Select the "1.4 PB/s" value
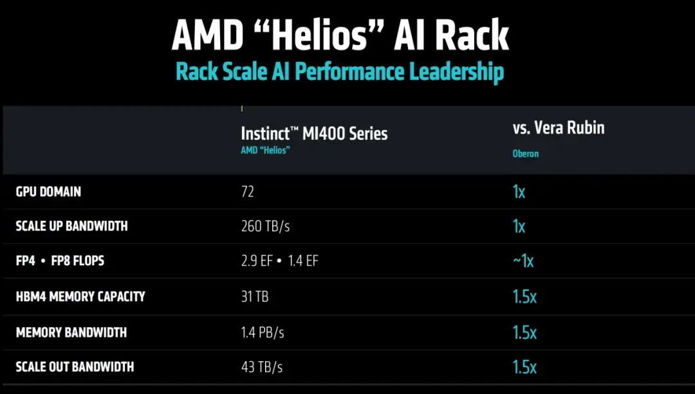Screen dimensions: 695x394 pyautogui.click(x=263, y=332)
